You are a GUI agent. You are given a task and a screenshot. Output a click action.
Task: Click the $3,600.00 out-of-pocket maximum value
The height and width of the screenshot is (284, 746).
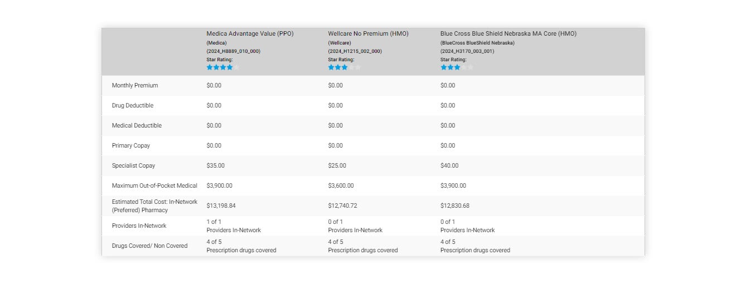pos(341,185)
